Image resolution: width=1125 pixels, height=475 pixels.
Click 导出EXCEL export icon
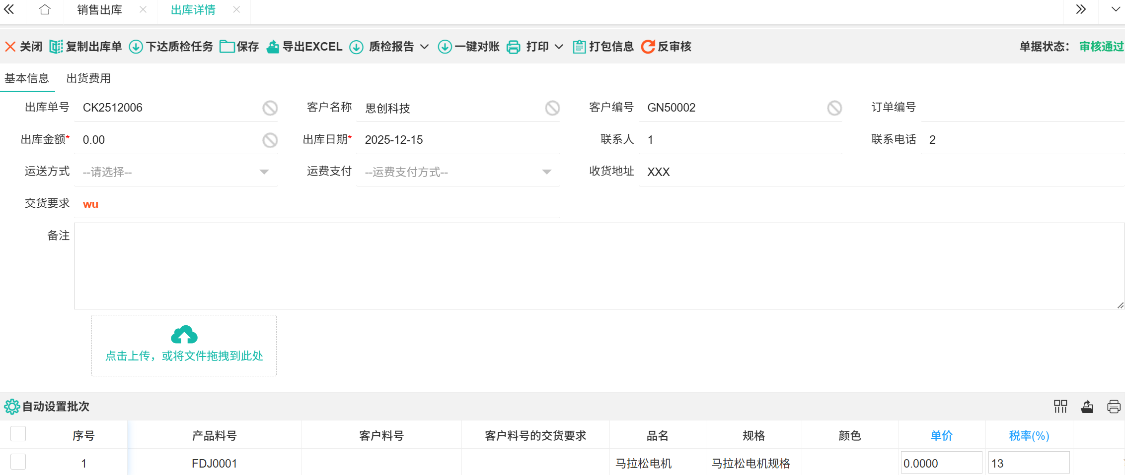[x=273, y=47]
